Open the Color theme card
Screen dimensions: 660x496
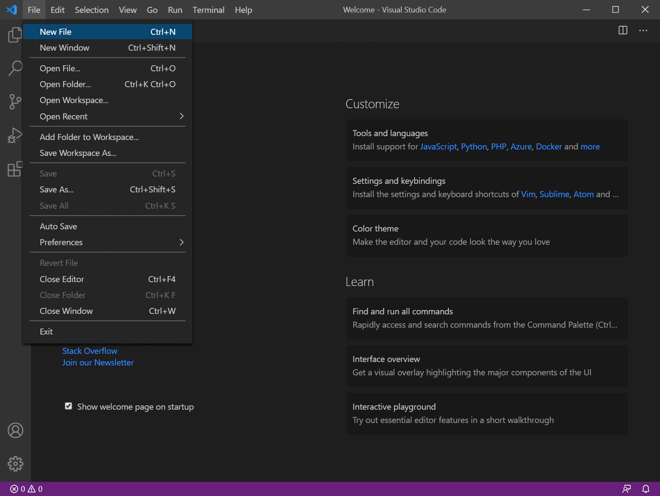[x=487, y=236]
